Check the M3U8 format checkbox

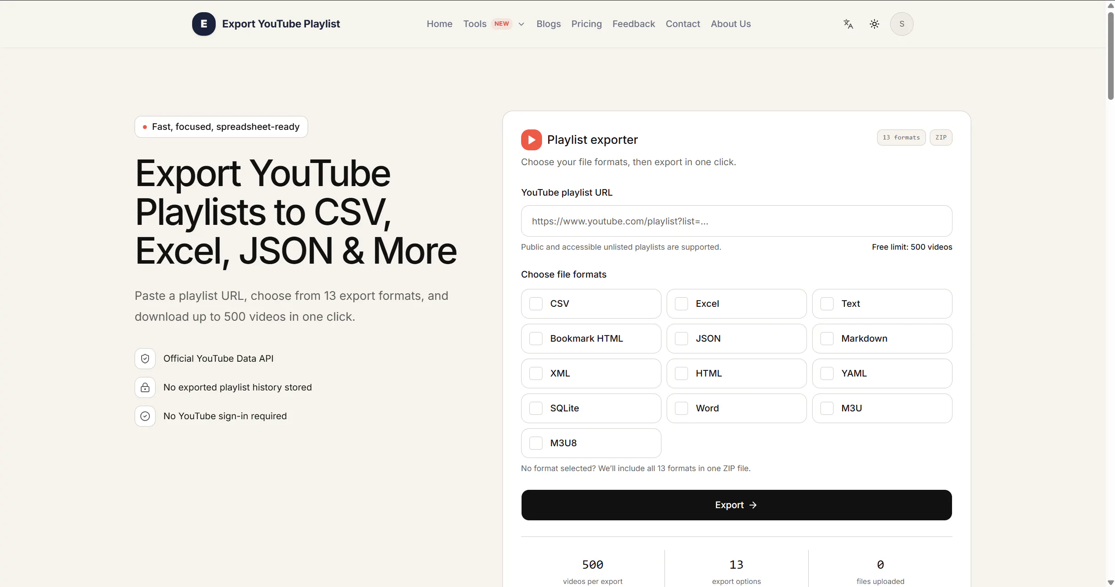click(535, 443)
